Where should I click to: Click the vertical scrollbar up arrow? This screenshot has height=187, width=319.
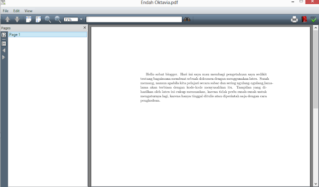316,27
